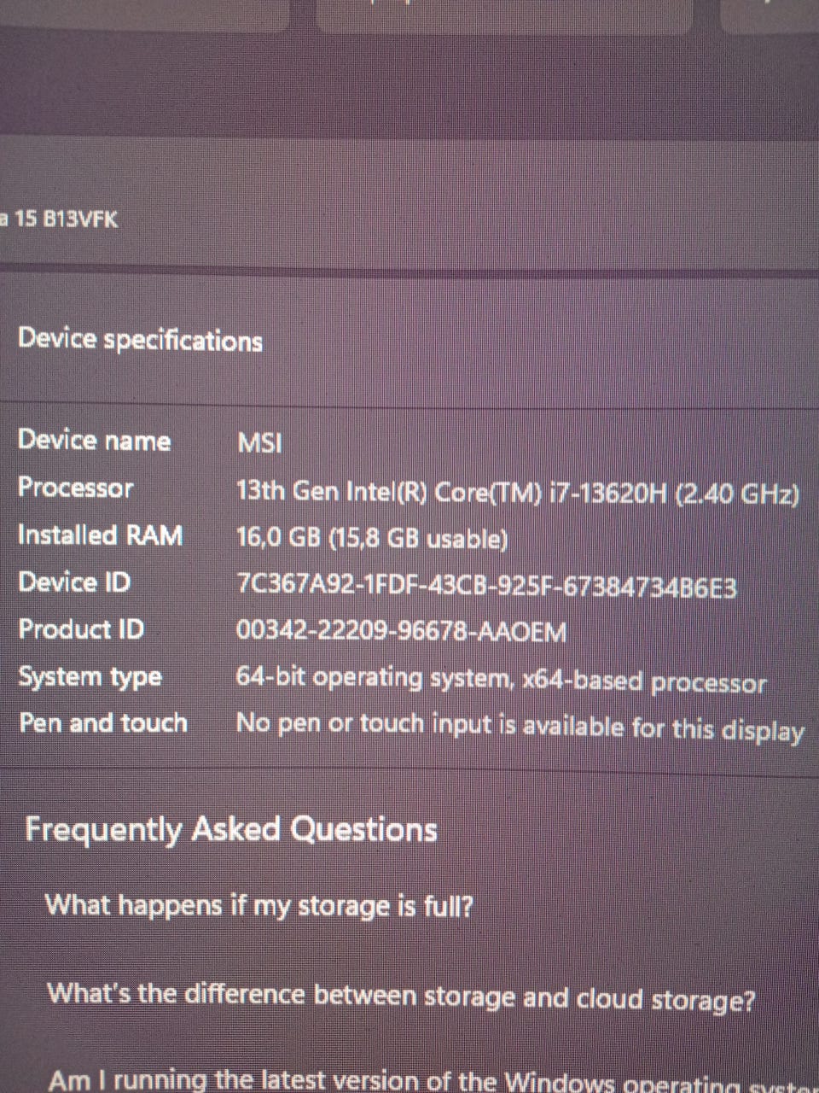
Task: Select the 16,0 GB RAM value
Action: coord(372,539)
